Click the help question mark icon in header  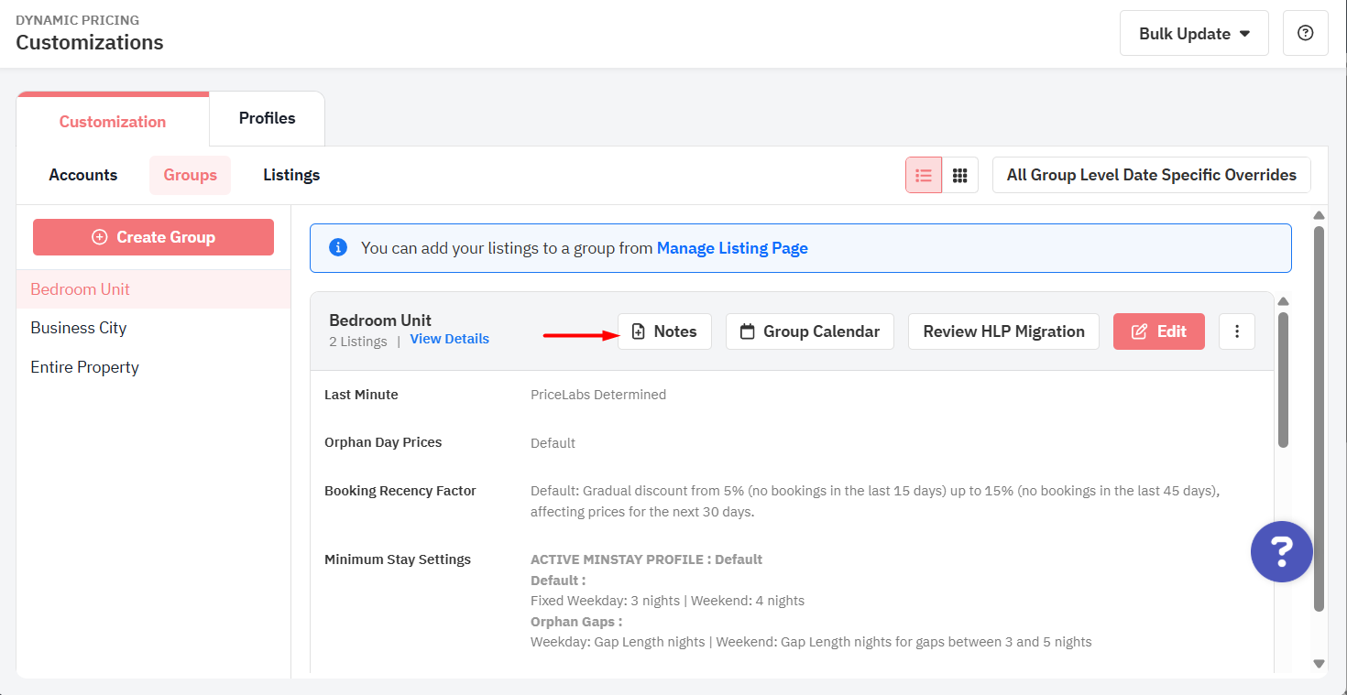pyautogui.click(x=1305, y=34)
